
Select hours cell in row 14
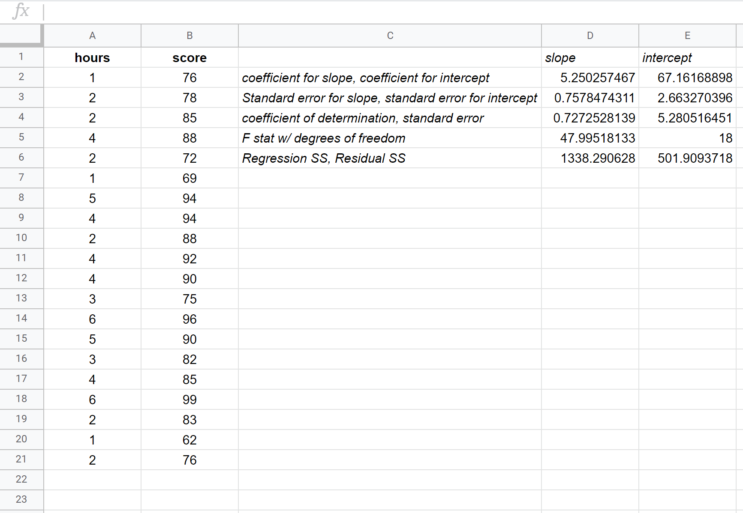point(92,319)
